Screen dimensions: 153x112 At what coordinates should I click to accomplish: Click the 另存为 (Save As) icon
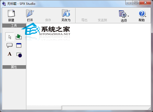coord(66,13)
